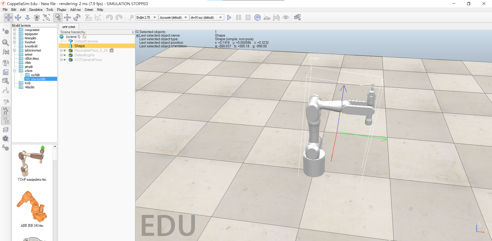Toggle model browser robot icon

6,111
